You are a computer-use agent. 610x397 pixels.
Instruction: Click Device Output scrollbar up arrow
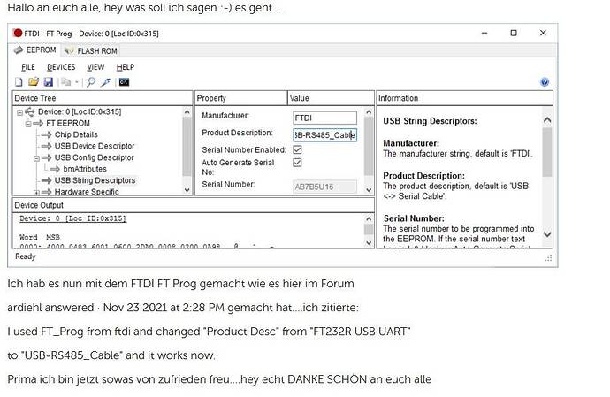[x=369, y=219]
